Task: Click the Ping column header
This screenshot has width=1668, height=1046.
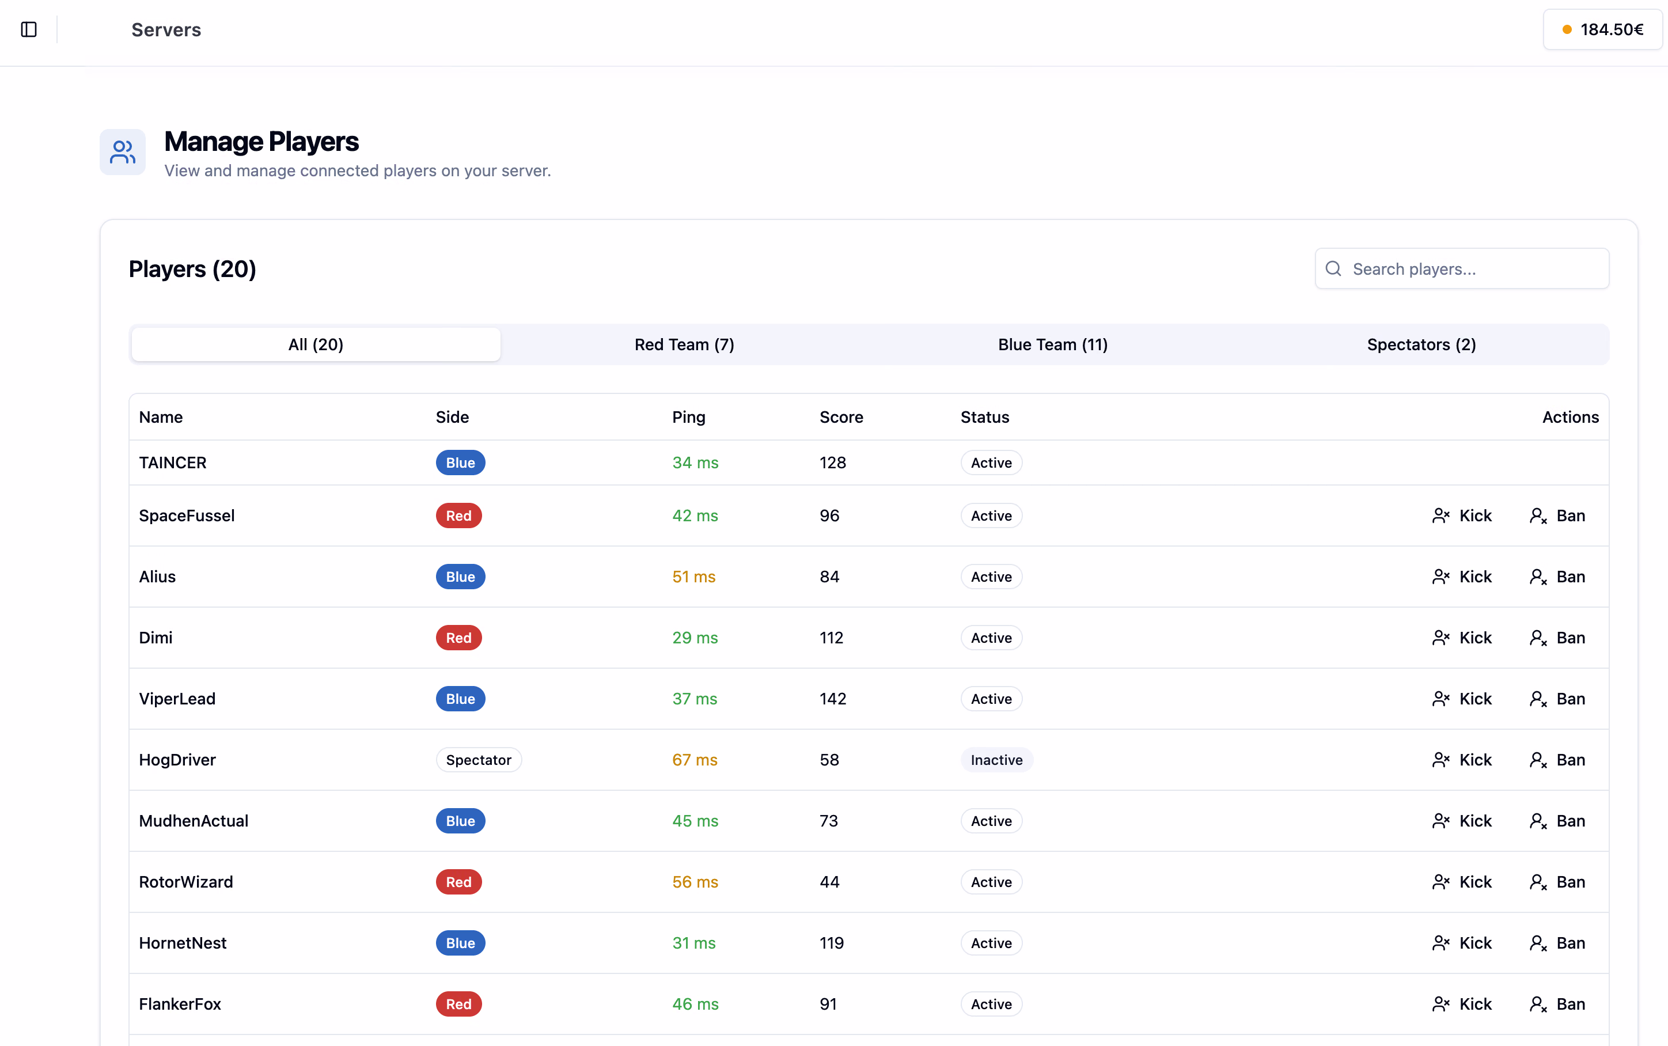Action: point(689,417)
